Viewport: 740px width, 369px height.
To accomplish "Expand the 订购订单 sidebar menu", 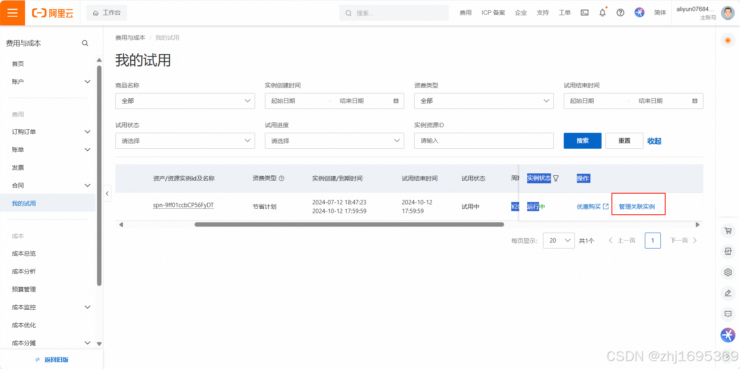I will coord(51,132).
